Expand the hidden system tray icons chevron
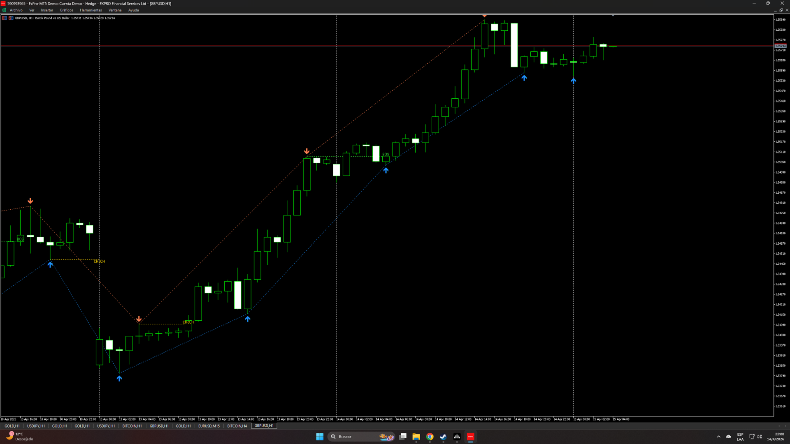 click(x=718, y=437)
